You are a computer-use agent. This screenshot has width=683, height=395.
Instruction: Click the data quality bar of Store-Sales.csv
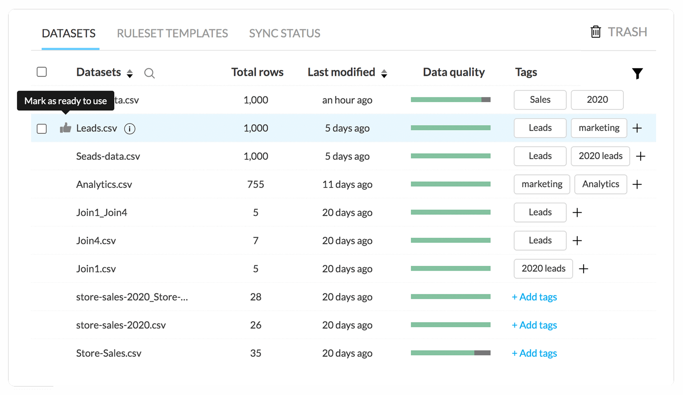pyautogui.click(x=450, y=353)
